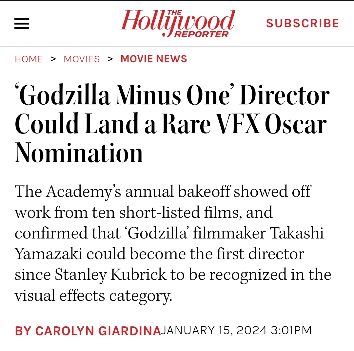This screenshot has height=351, width=354.
Task: Click The Hollywood Reporter logo
Action: [177, 24]
